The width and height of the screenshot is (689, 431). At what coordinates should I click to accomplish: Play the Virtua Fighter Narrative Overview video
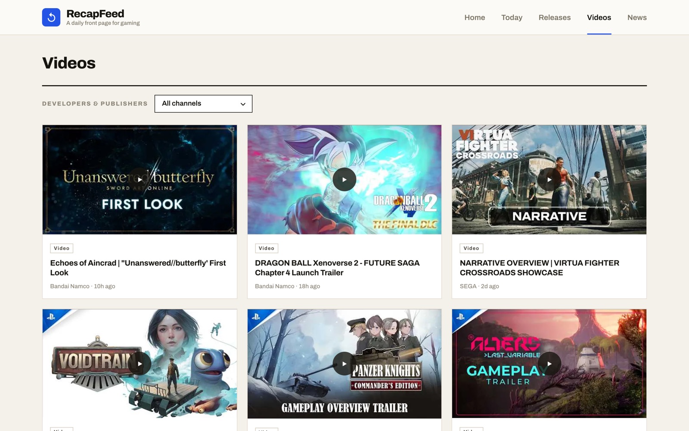[x=549, y=179]
